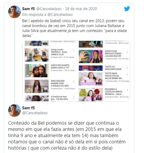Open options menu for Testei as máscaras video

127,68
